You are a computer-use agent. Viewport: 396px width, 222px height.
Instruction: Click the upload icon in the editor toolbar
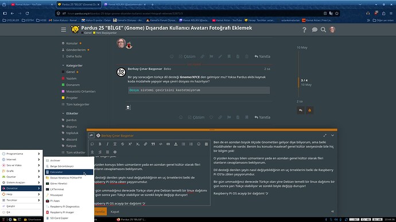click(176, 144)
